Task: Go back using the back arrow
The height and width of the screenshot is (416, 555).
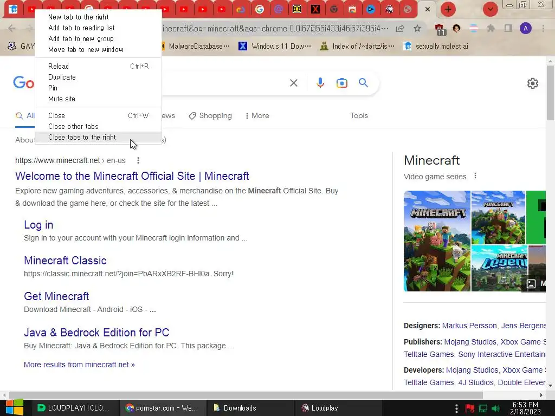Action: pos(12,28)
